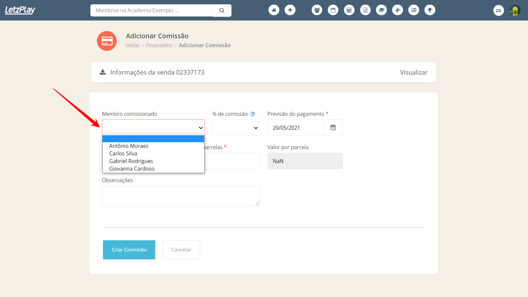Choose Giovanna Cardoso in the dropdown
Image resolution: width=528 pixels, height=297 pixels.
[x=132, y=169]
